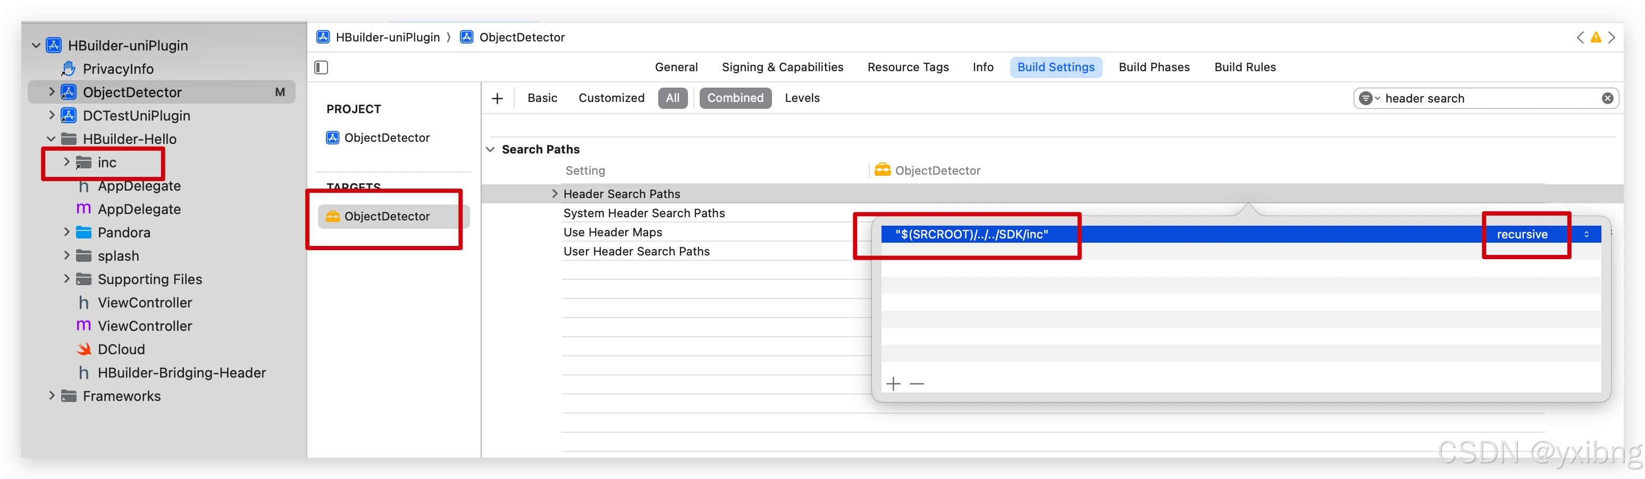Select User Header Search Paths setting
1645x479 pixels.
[636, 251]
